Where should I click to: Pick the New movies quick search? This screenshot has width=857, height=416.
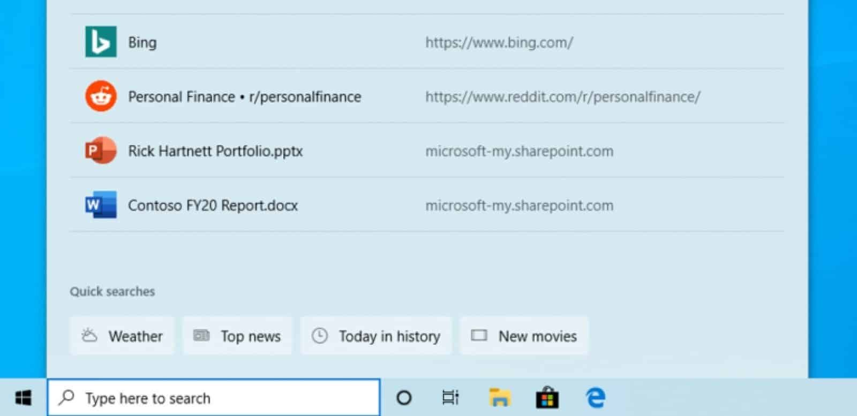(x=524, y=336)
